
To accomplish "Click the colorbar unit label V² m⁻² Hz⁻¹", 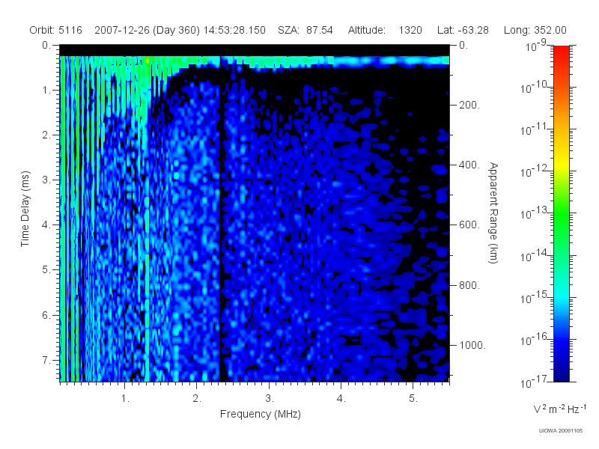I will (559, 409).
